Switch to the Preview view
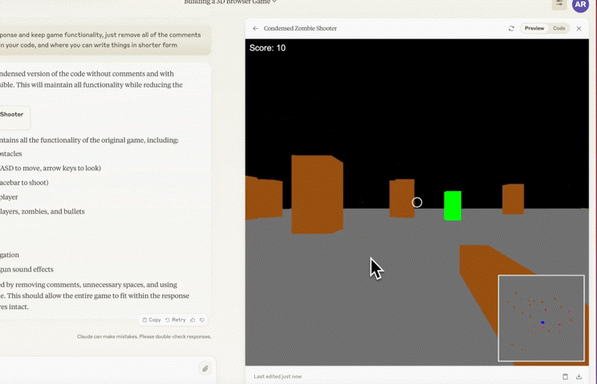This screenshot has height=384, width=597. (x=534, y=29)
